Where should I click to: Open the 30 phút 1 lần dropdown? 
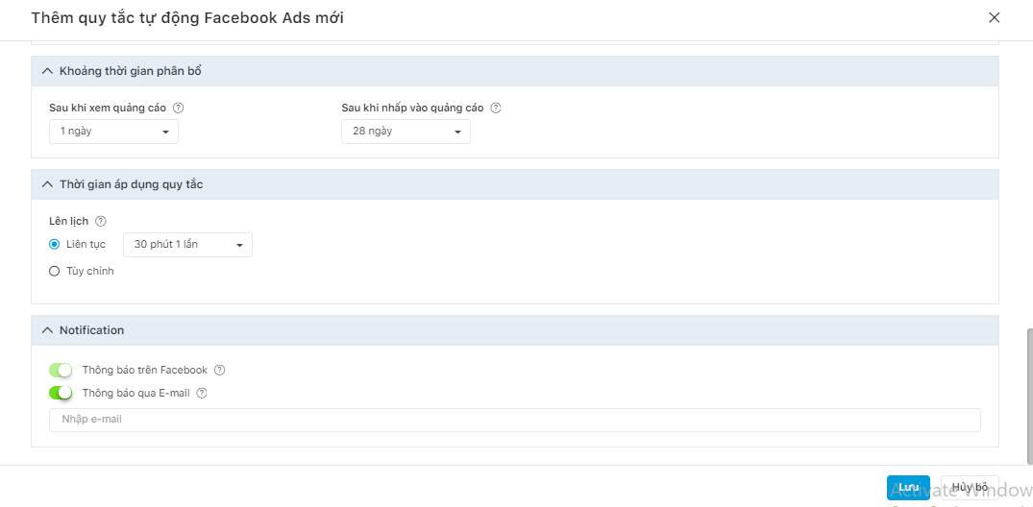(x=187, y=244)
